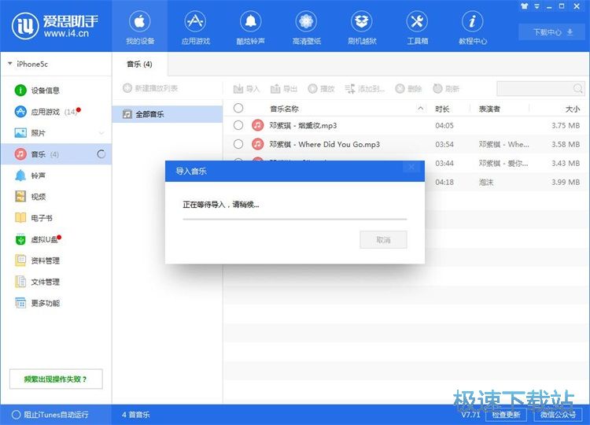Click the skin shirt icon in title bar

pos(524,6)
